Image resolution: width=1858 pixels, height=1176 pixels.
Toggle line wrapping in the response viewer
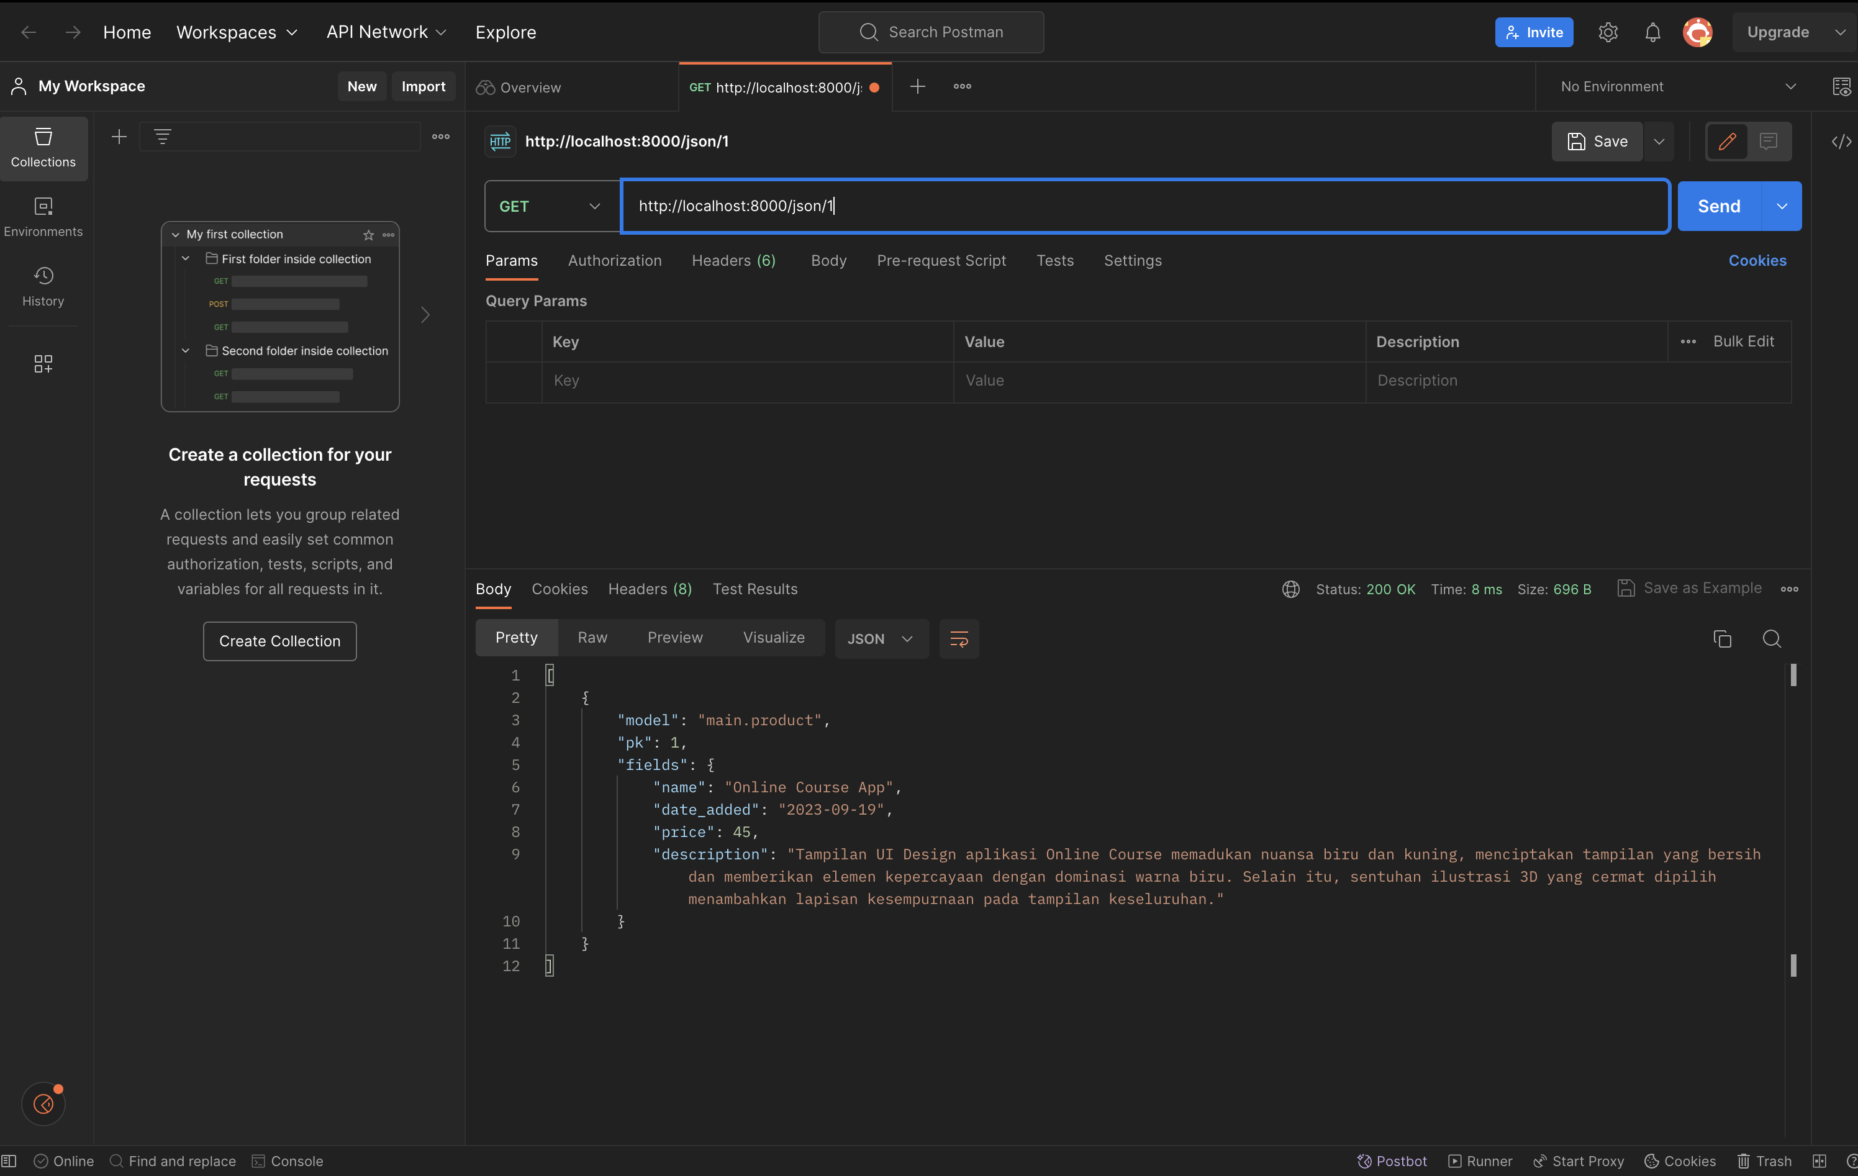tap(958, 639)
